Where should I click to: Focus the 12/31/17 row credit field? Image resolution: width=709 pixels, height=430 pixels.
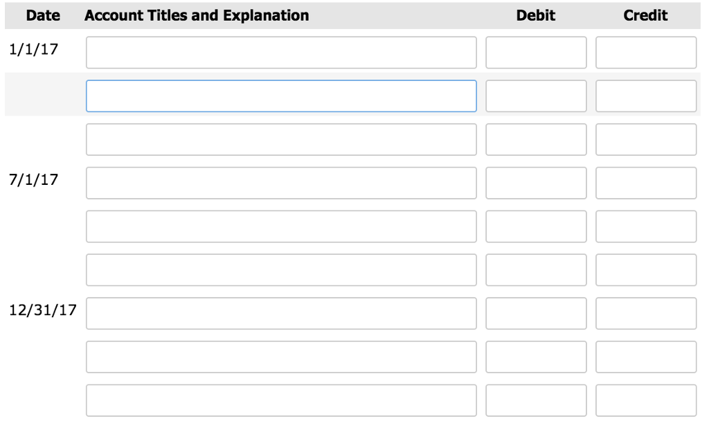(645, 314)
